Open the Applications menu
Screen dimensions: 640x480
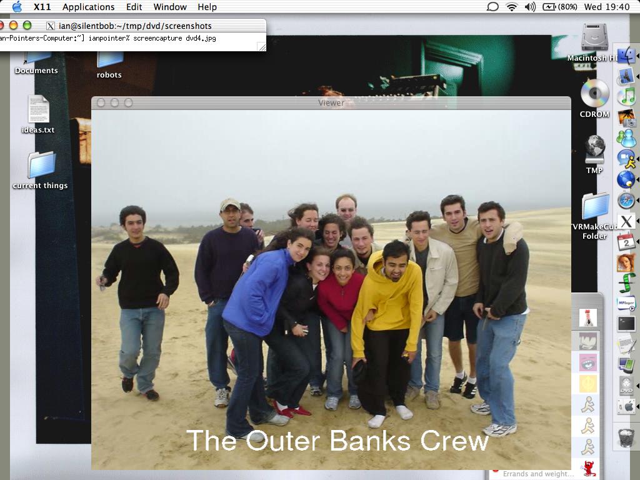88,7
